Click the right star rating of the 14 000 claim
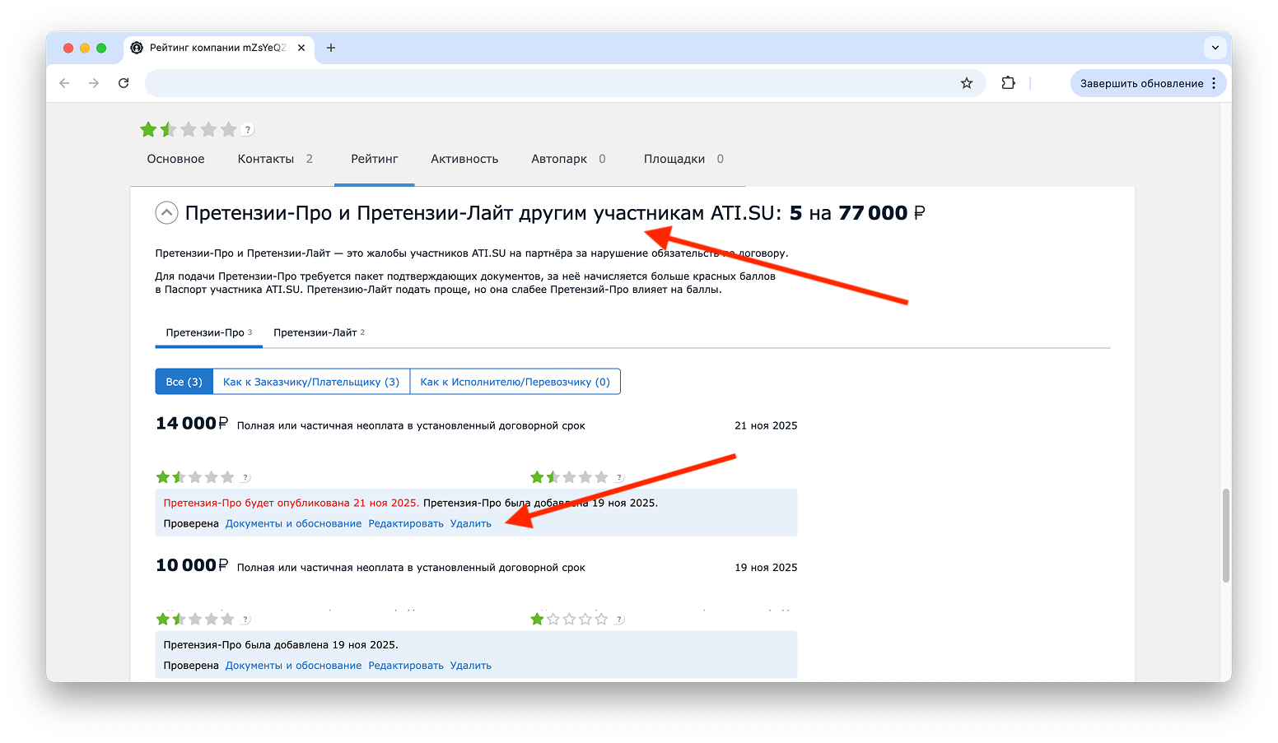 tap(569, 477)
